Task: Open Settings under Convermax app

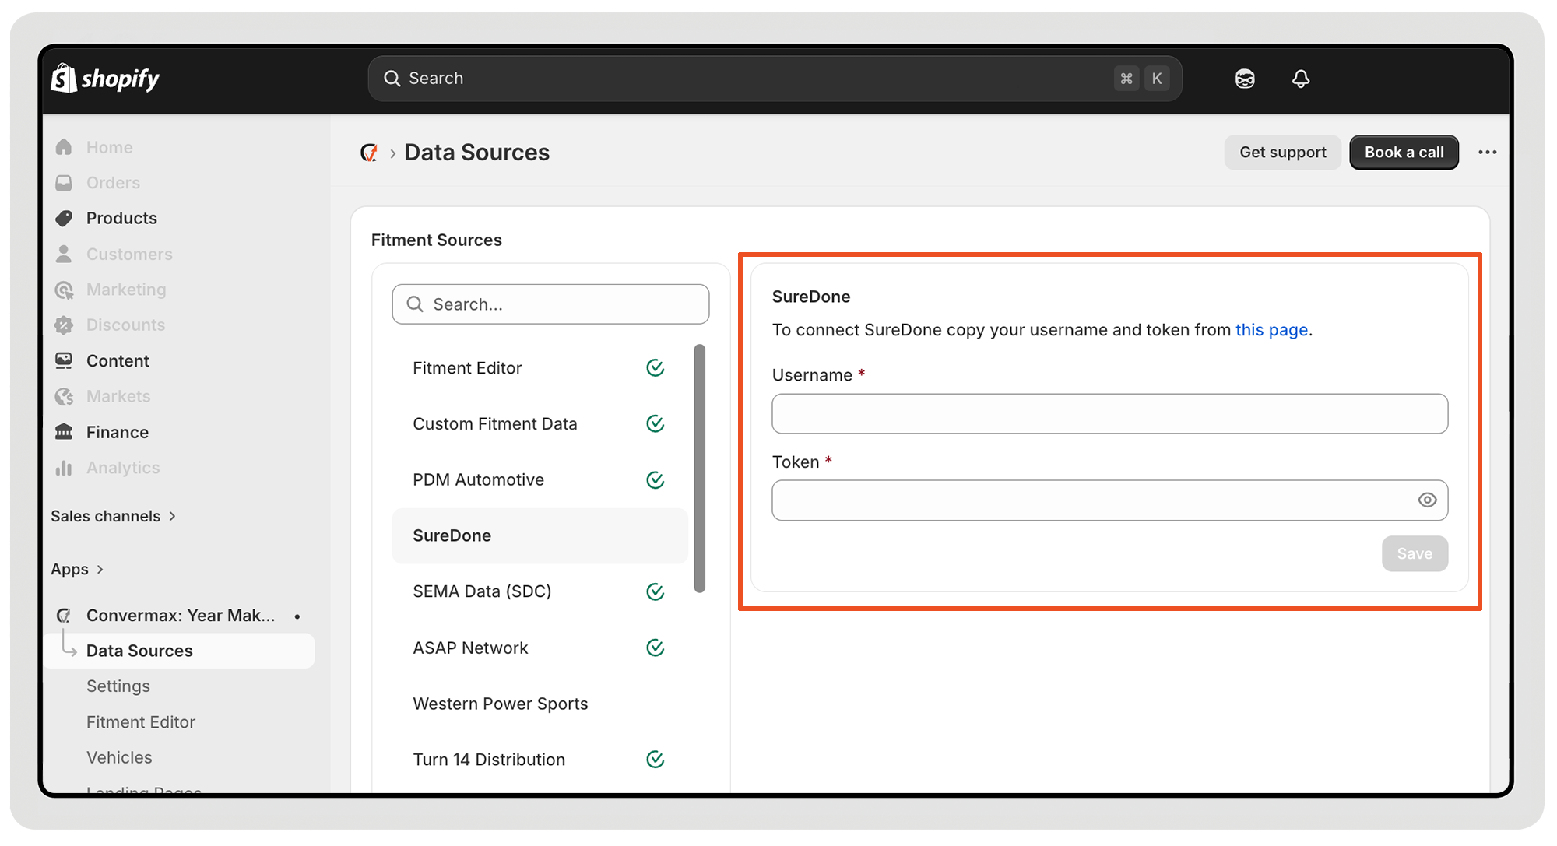Action: pos(118,686)
